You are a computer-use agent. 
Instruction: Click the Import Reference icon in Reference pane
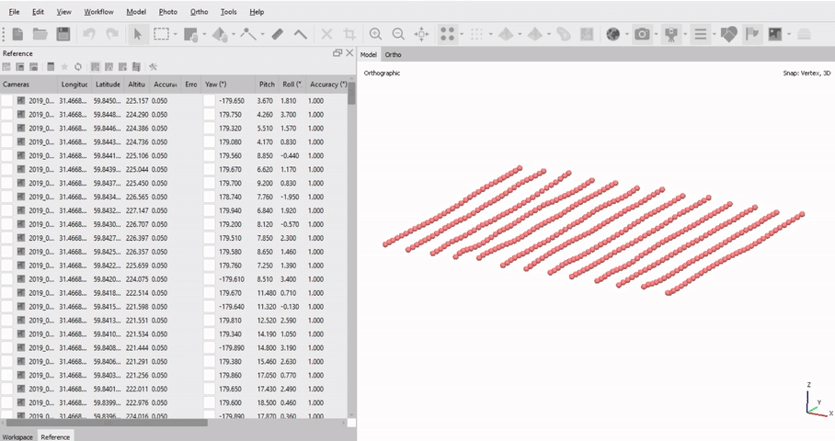coord(6,66)
